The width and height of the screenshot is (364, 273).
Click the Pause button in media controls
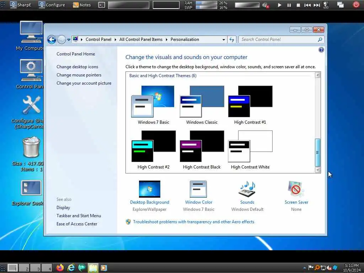coord(289,5)
